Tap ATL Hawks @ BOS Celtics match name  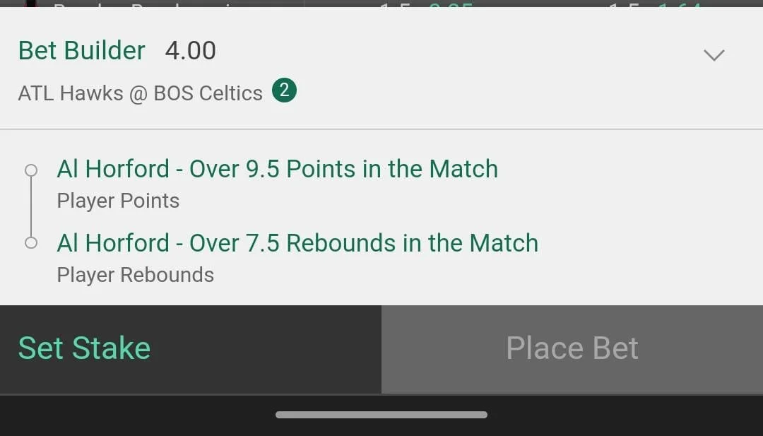tap(140, 93)
